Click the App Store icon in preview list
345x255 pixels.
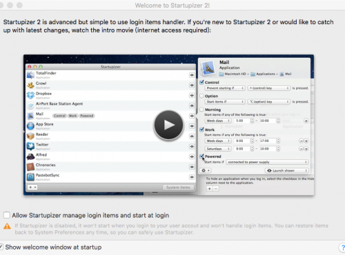(x=30, y=126)
